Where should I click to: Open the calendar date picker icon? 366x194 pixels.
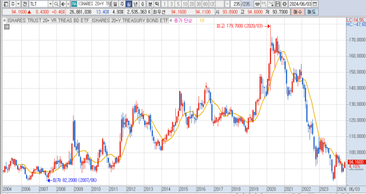(315, 4)
